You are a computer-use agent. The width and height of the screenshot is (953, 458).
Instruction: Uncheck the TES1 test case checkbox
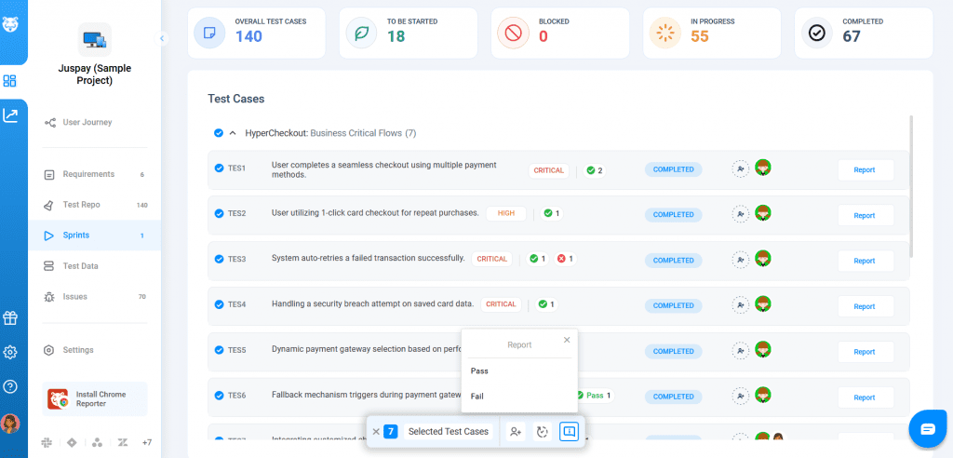click(219, 168)
